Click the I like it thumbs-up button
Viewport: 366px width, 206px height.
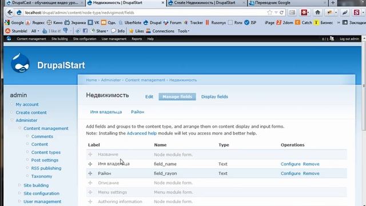(51, 31)
